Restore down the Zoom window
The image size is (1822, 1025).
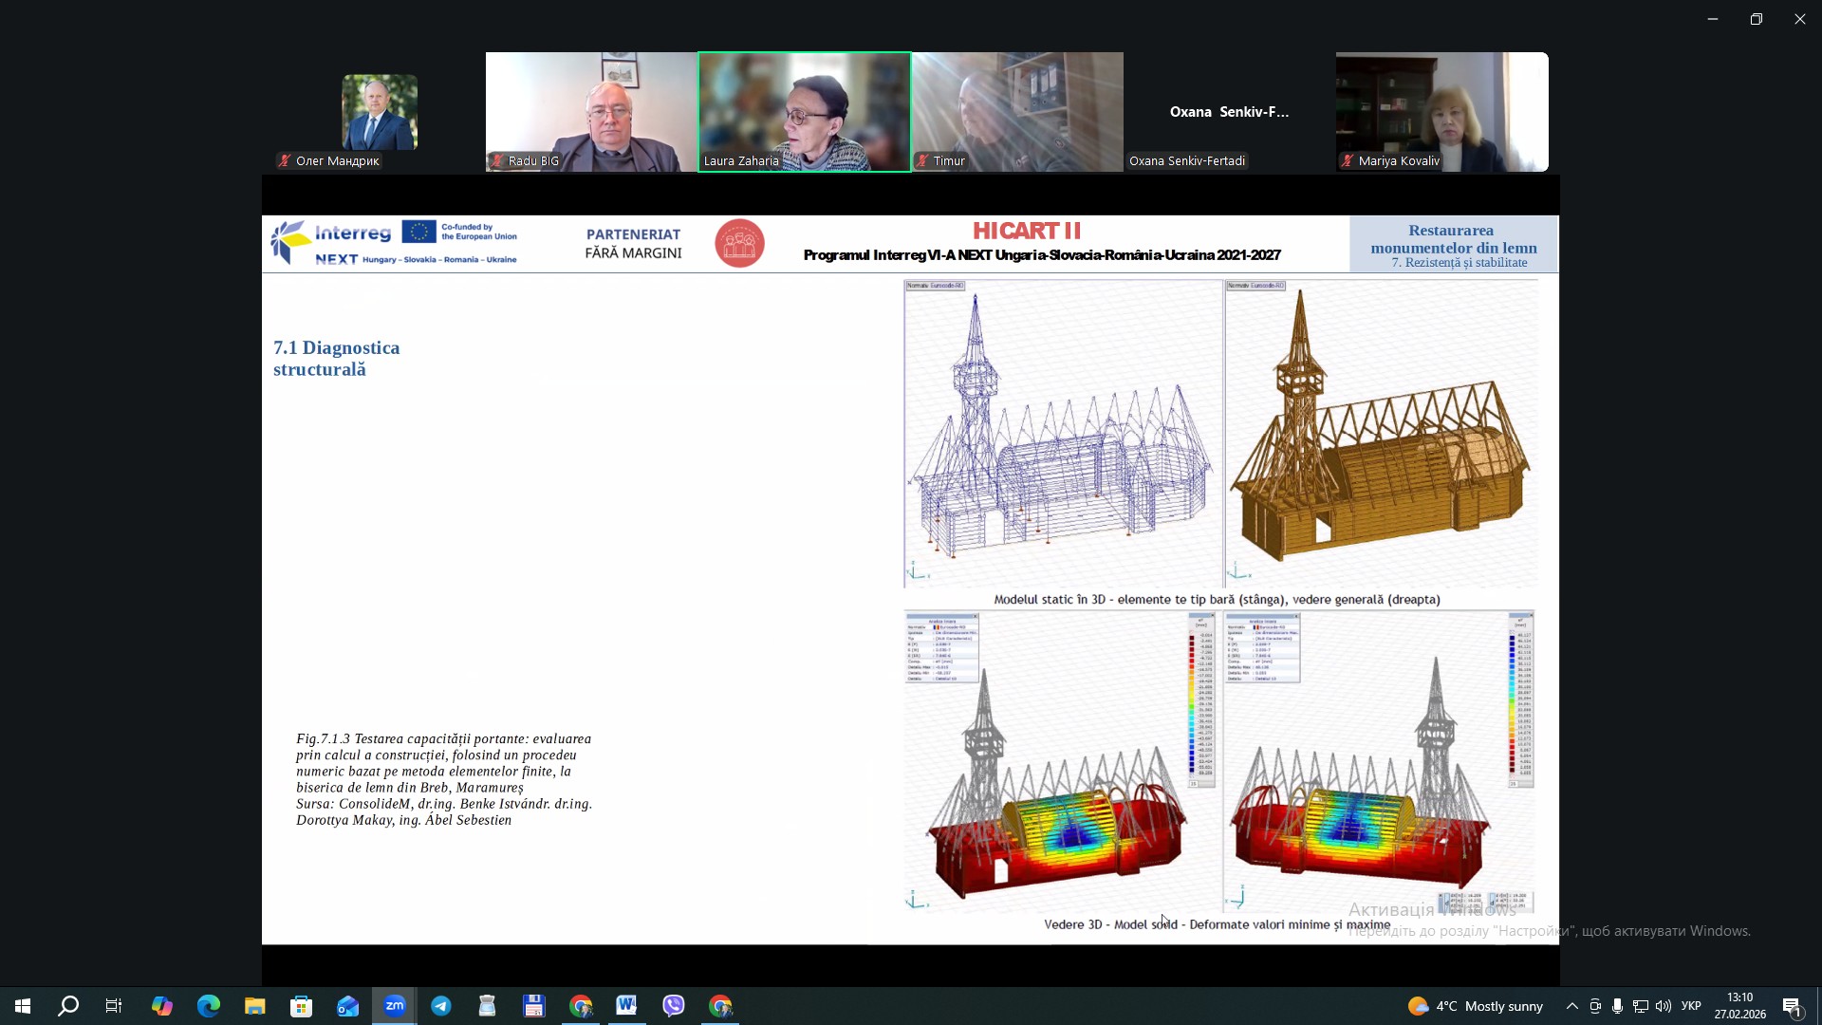pos(1757,19)
